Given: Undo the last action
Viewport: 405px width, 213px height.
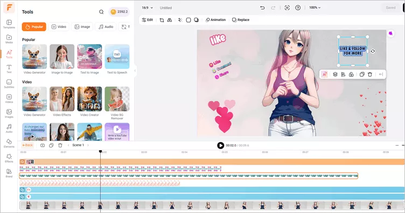Looking at the screenshot, I should click(262, 8).
